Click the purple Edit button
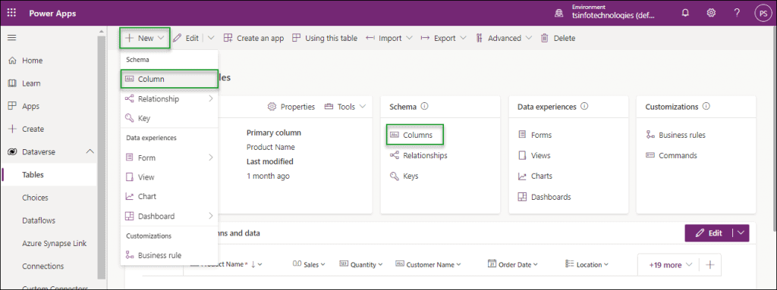Image resolution: width=777 pixels, height=290 pixels. click(x=709, y=233)
